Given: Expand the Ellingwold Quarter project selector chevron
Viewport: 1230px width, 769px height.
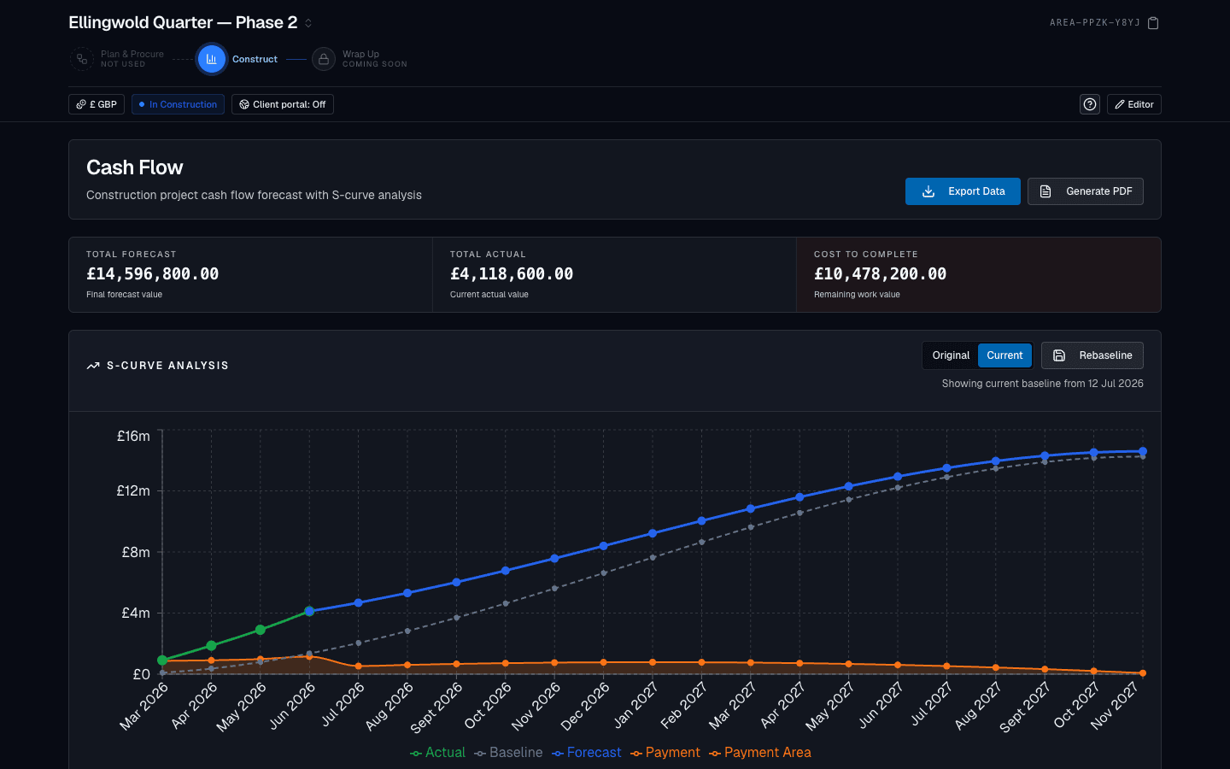Looking at the screenshot, I should pos(308,23).
